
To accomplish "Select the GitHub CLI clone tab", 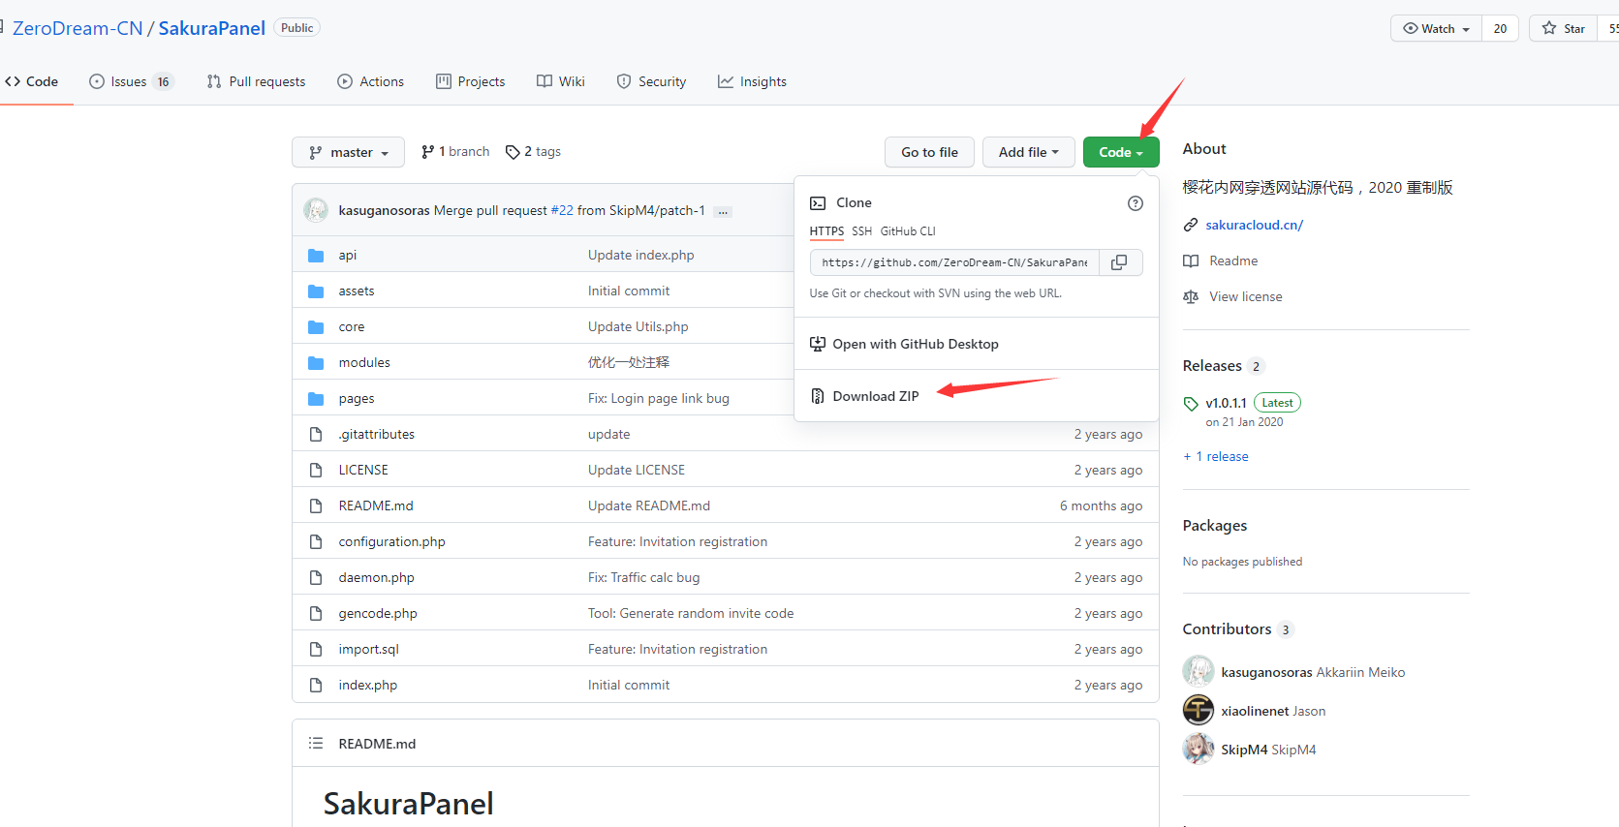I will (908, 231).
